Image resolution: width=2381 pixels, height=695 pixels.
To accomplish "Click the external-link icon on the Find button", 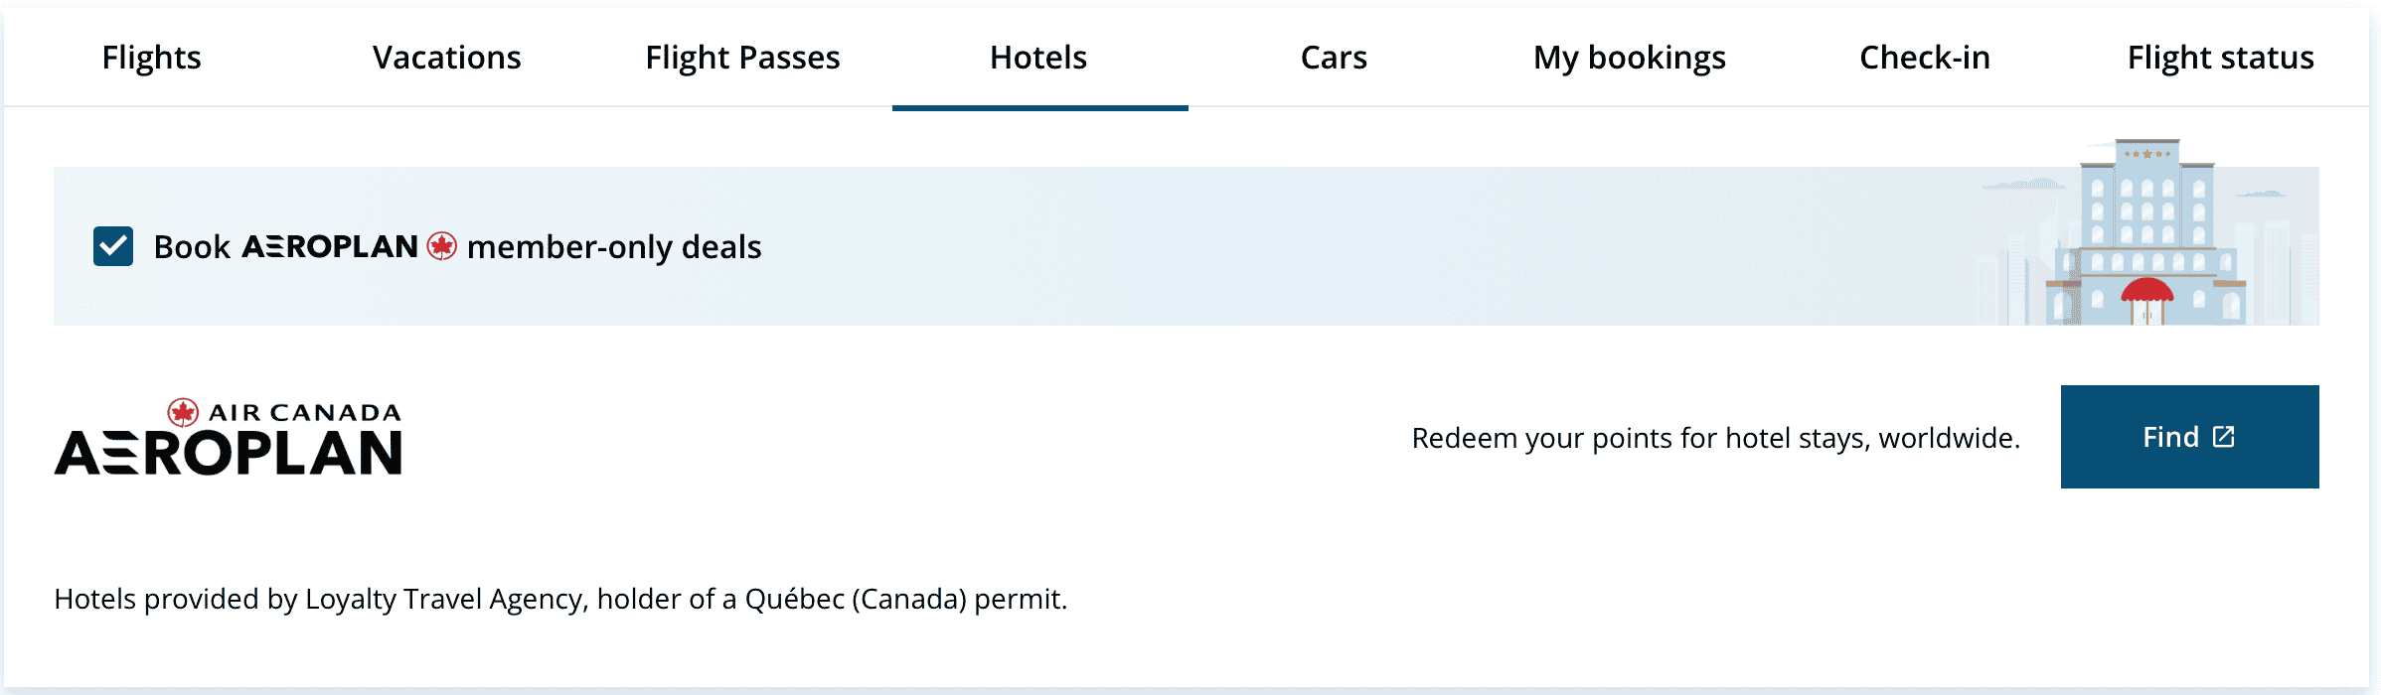I will pos(2224,437).
